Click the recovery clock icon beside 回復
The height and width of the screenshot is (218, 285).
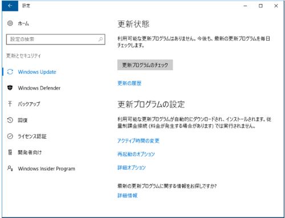(10, 120)
